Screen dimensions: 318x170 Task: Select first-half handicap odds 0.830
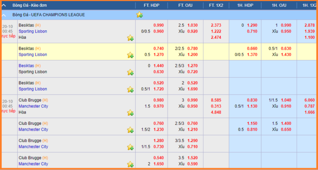(252, 100)
